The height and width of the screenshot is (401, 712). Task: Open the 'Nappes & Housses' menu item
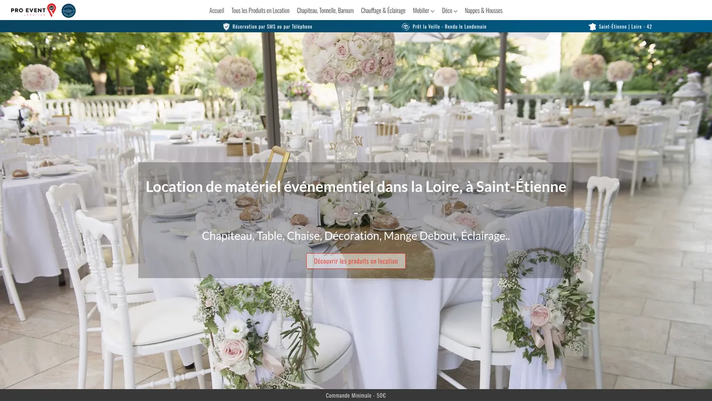coord(483,11)
